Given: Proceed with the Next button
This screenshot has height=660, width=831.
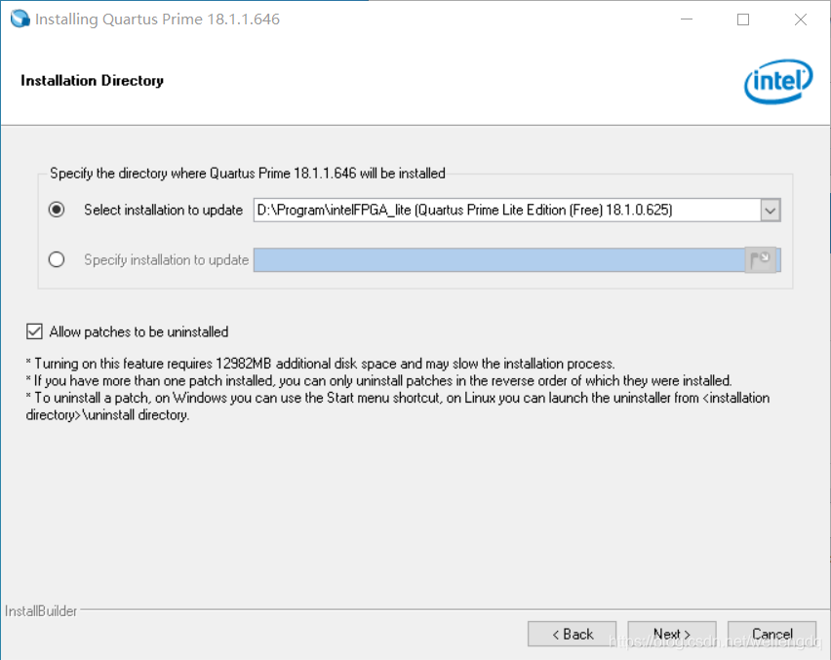Looking at the screenshot, I should 671,634.
